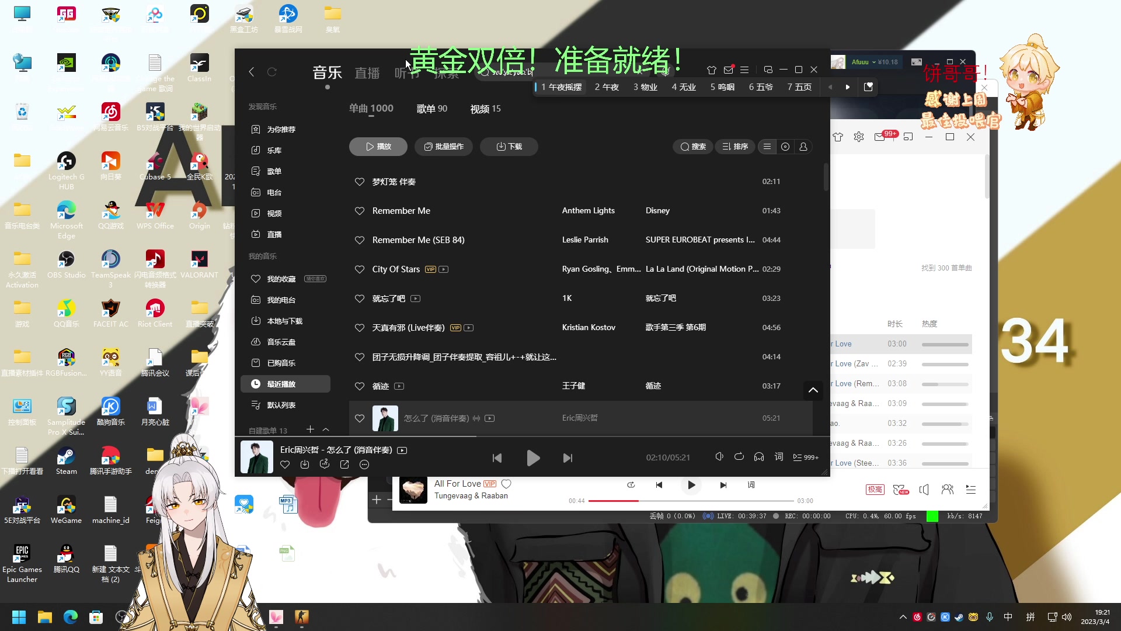Switch KuGou to mini mode icon
The height and width of the screenshot is (631, 1121).
(x=768, y=70)
